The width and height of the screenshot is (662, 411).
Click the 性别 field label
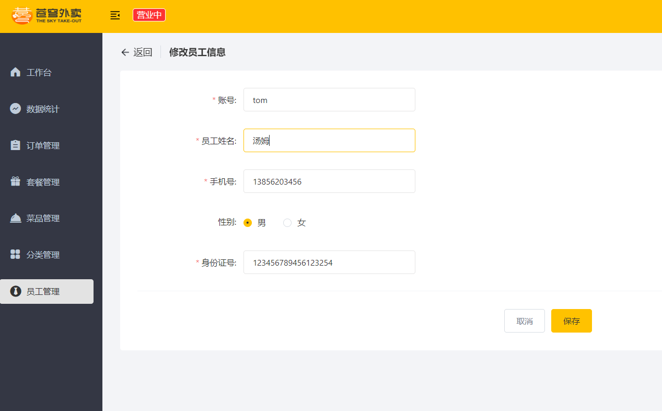(x=227, y=222)
